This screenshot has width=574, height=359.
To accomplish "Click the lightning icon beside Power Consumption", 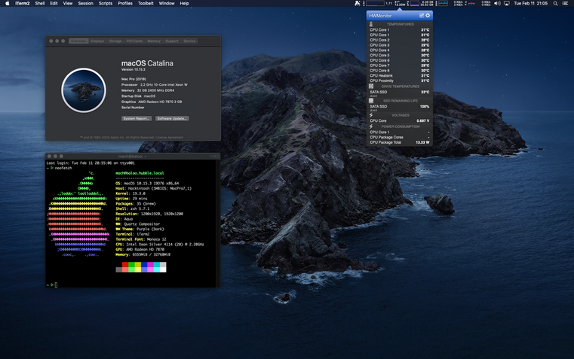I will (x=371, y=126).
